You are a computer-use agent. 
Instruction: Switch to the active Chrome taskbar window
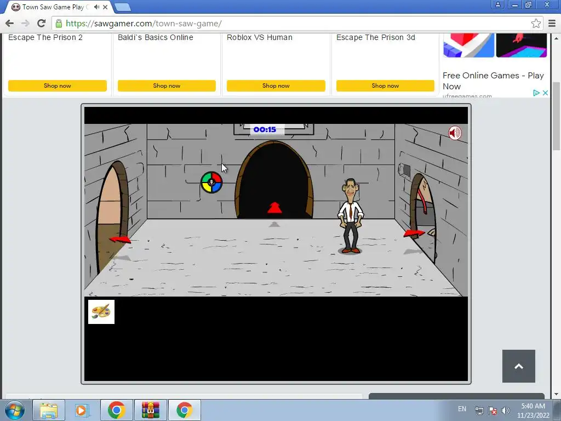(184, 410)
